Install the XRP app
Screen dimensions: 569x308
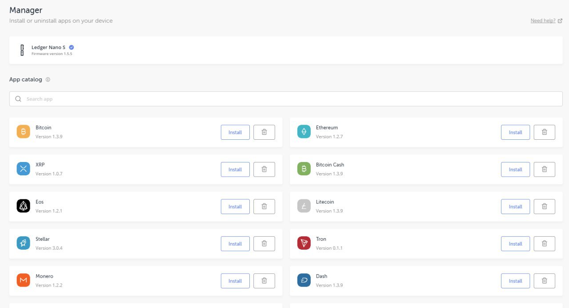coord(235,170)
